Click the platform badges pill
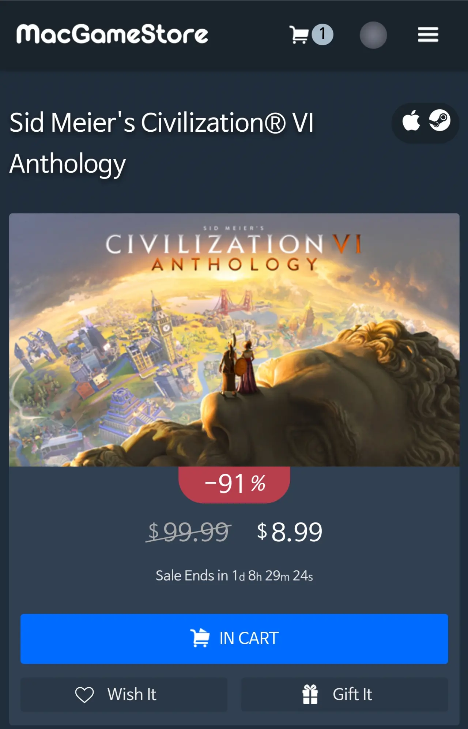Screen dimensions: 468x729 [426, 123]
